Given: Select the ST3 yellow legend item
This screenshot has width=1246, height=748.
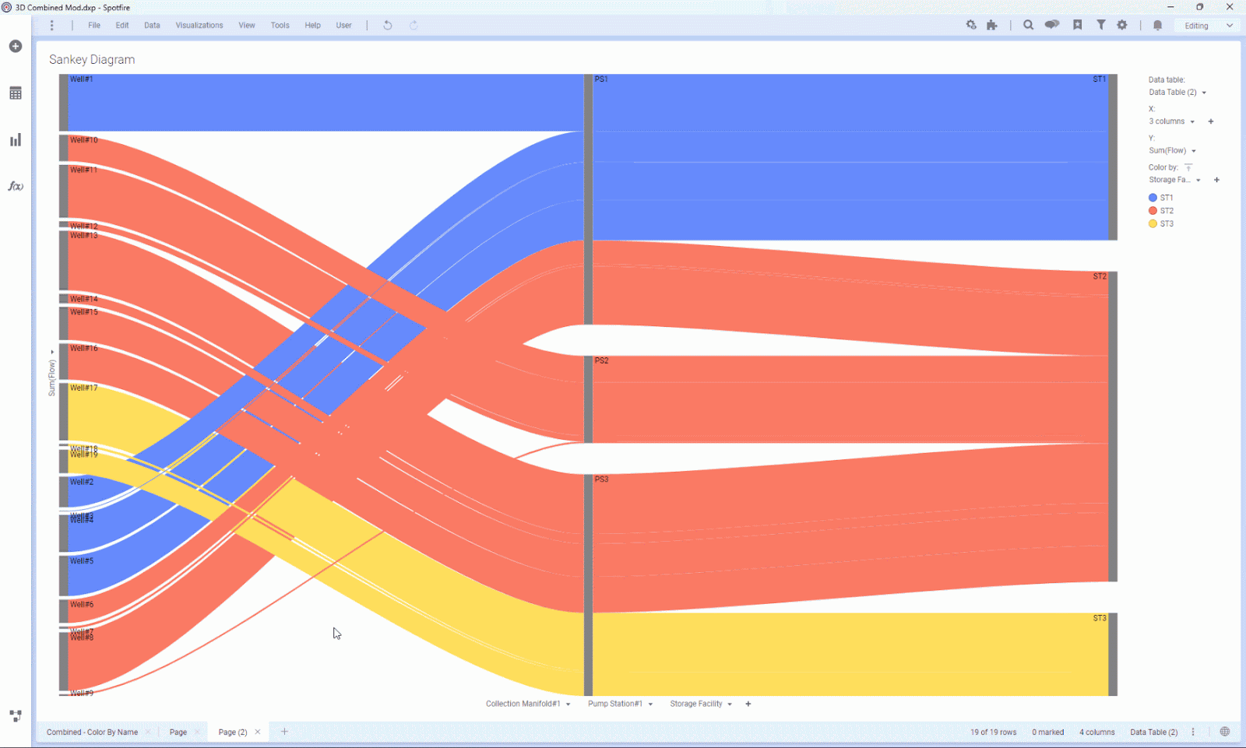Looking at the screenshot, I should tap(1163, 223).
